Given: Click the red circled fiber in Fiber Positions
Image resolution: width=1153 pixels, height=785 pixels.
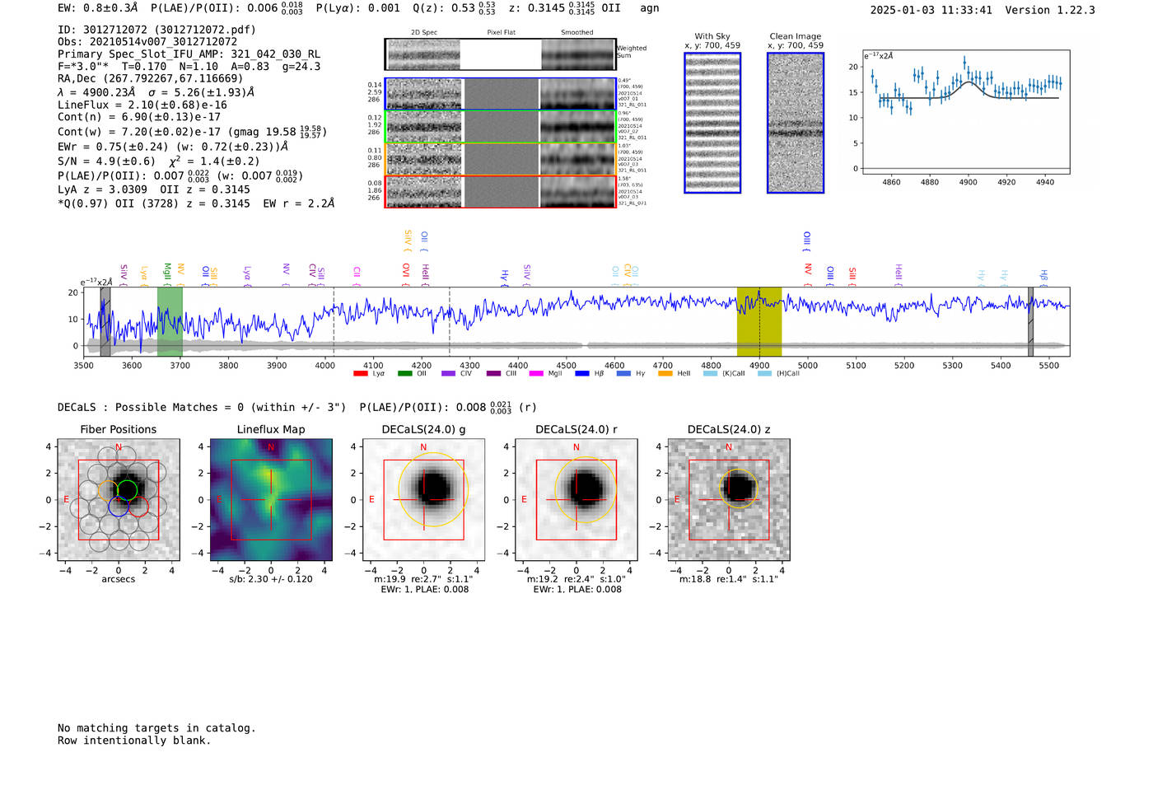Looking at the screenshot, I should (138, 506).
